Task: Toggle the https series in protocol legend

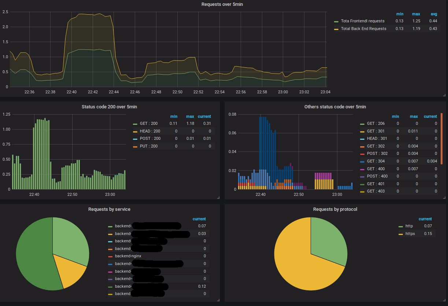Action: point(410,234)
